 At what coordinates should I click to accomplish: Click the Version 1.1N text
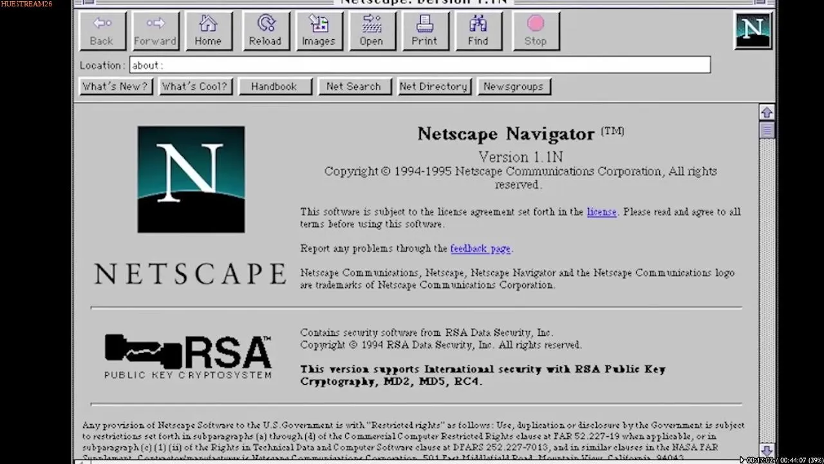click(x=520, y=157)
